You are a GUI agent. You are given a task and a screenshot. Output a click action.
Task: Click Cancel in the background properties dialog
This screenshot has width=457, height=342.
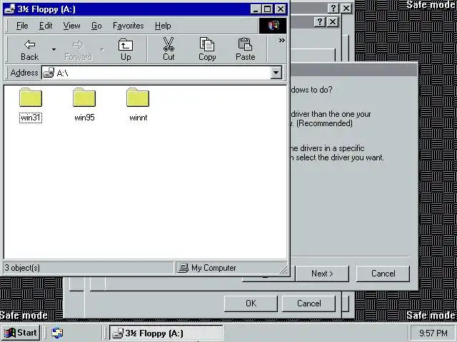click(x=309, y=304)
